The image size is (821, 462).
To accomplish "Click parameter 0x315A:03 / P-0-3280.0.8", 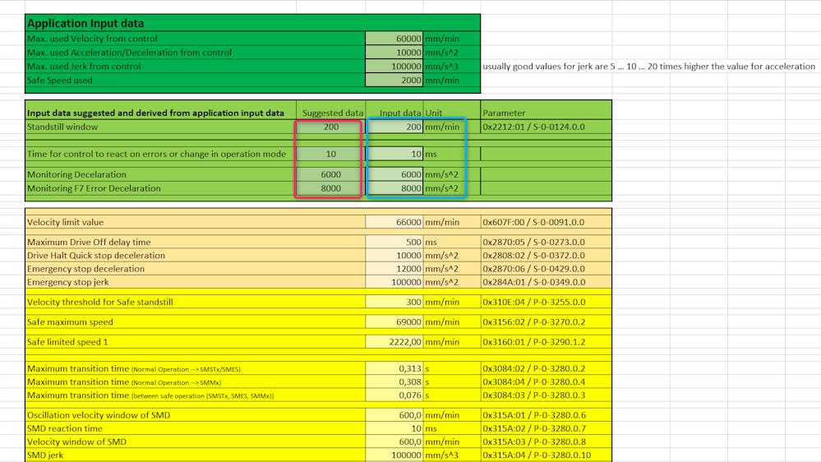I will [533, 442].
